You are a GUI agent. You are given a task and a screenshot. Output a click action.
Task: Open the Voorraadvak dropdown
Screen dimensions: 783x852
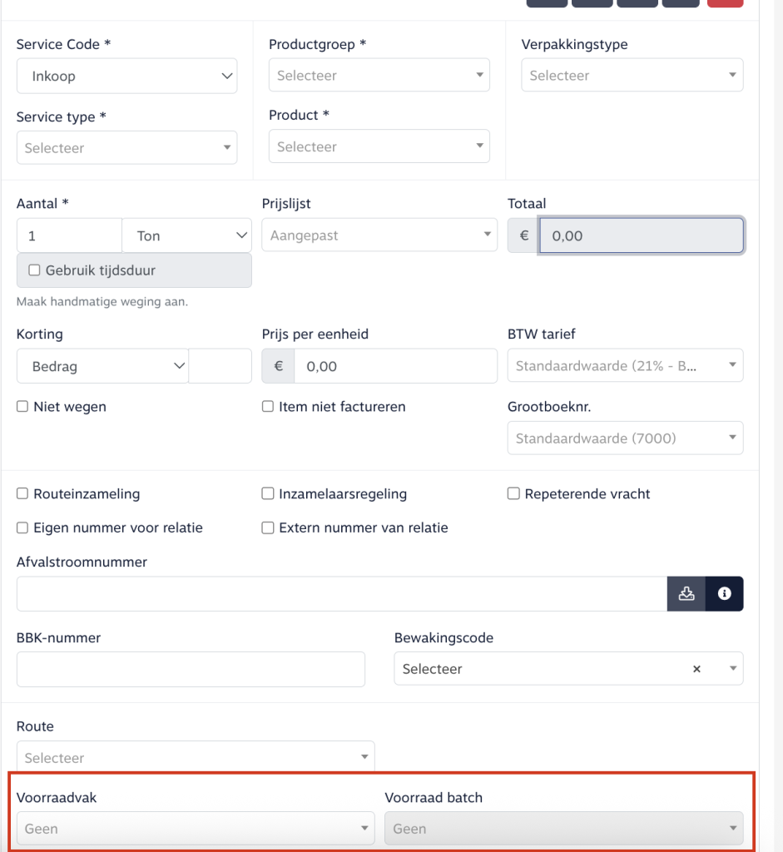pos(196,829)
